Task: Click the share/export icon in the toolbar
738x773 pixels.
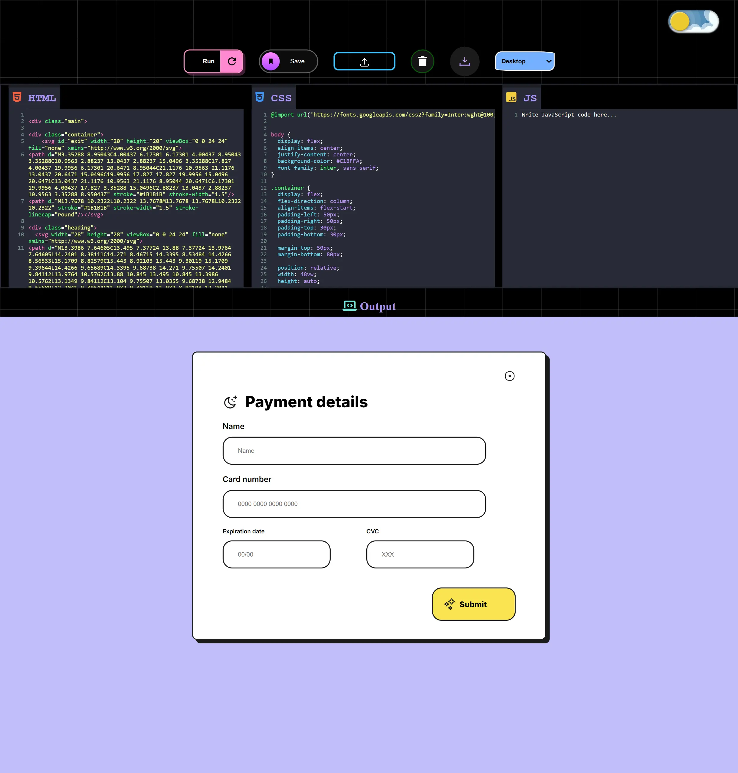Action: (364, 61)
